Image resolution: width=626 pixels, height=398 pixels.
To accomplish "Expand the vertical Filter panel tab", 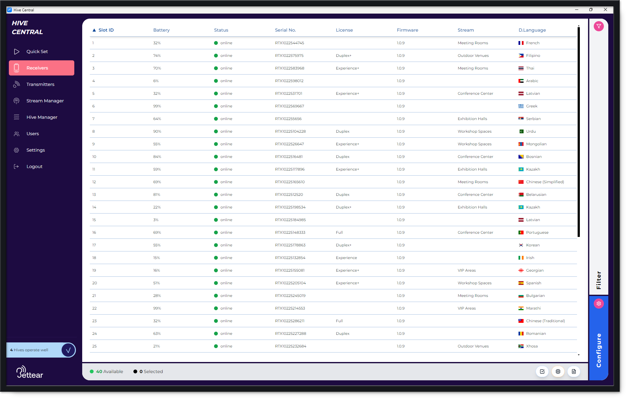I will pos(598,280).
